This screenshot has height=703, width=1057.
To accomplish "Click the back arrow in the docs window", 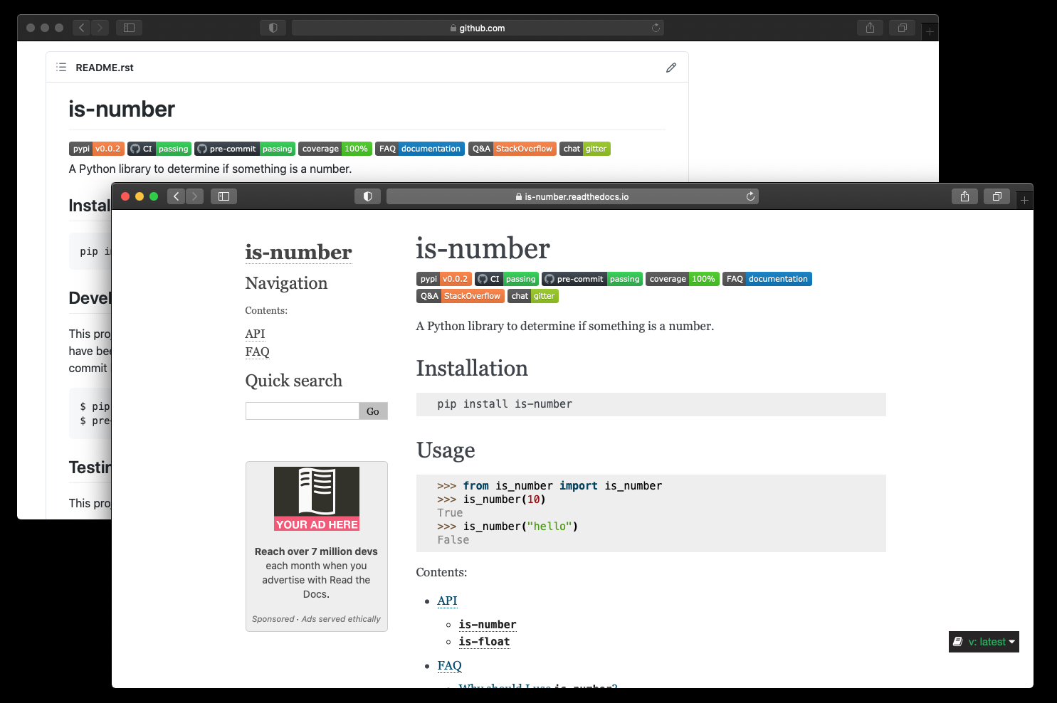I will pyautogui.click(x=176, y=196).
